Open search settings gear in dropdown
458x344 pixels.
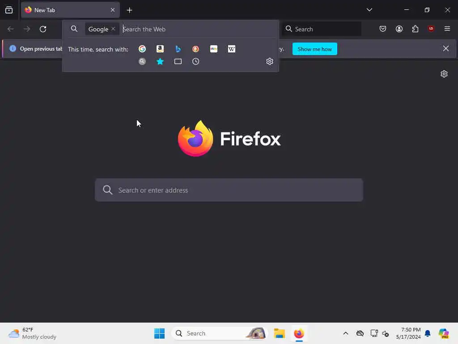click(270, 61)
